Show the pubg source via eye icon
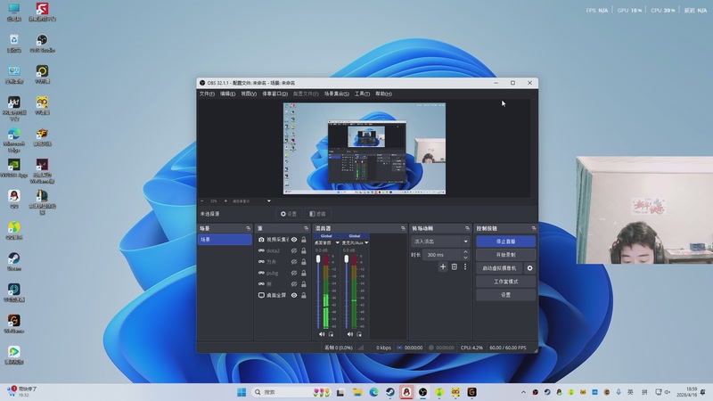Viewport: 713px width, 401px height. pyautogui.click(x=294, y=273)
